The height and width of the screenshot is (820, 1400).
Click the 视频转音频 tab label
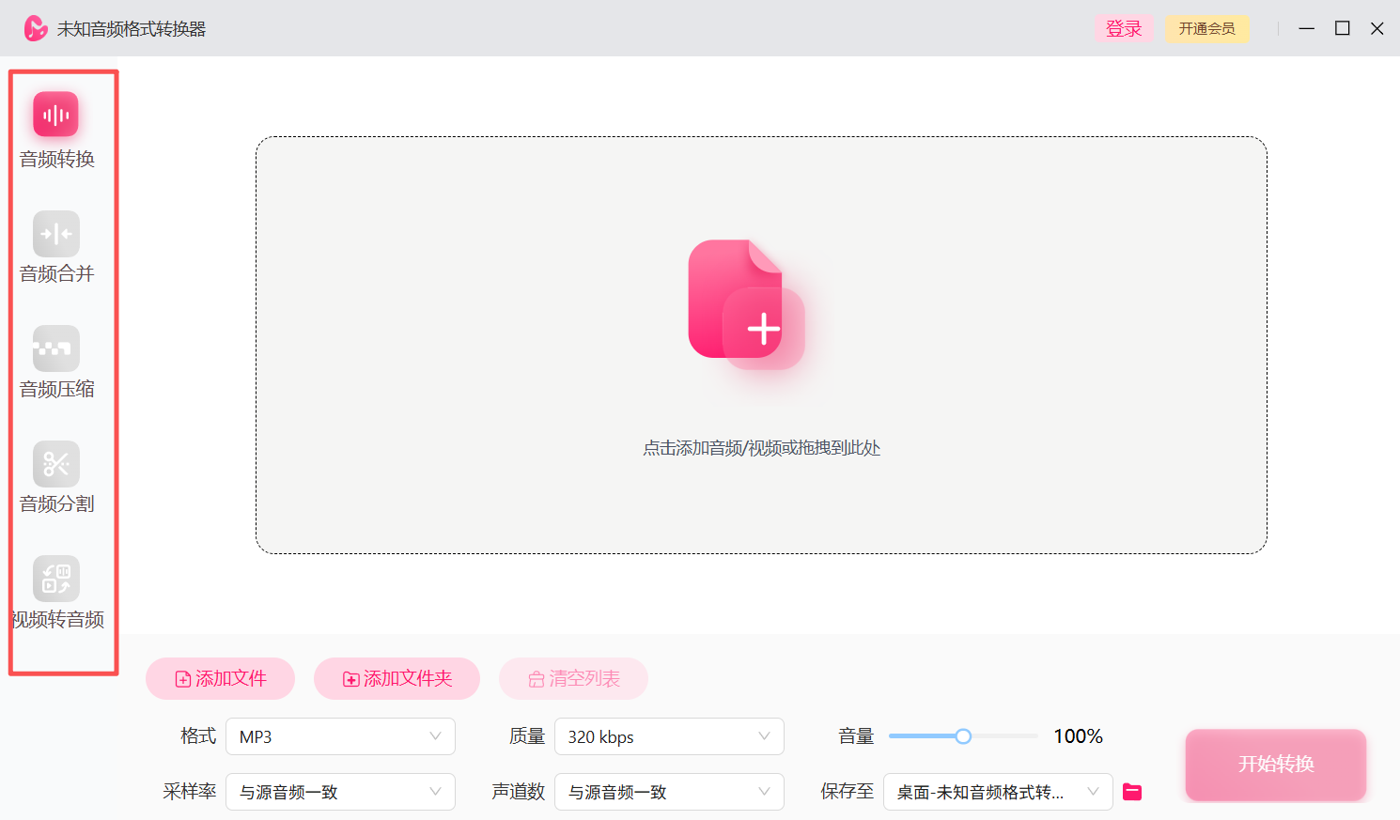[57, 619]
